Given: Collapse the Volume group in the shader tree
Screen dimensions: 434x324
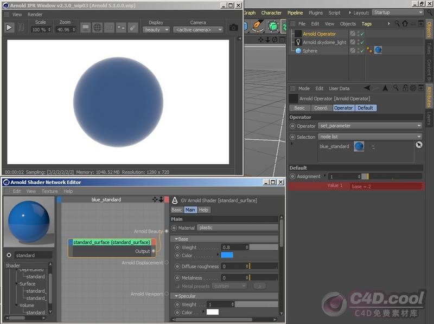Looking at the screenshot, I should pyautogui.click(x=17, y=306).
